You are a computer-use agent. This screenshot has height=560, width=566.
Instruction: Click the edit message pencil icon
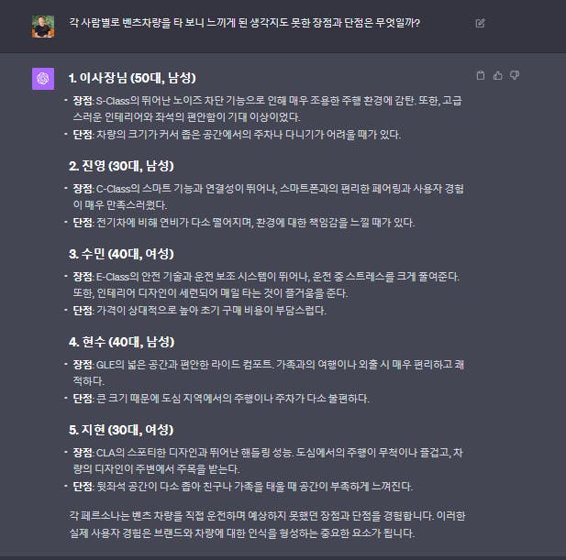(x=480, y=24)
